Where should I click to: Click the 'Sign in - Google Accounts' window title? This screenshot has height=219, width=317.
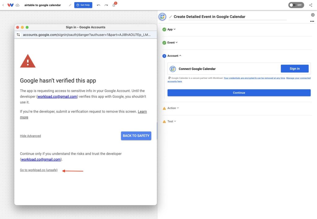tap(85, 27)
